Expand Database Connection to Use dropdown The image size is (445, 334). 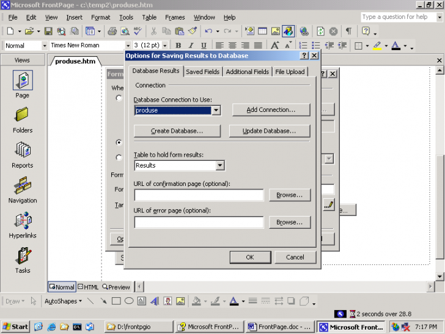(216, 110)
